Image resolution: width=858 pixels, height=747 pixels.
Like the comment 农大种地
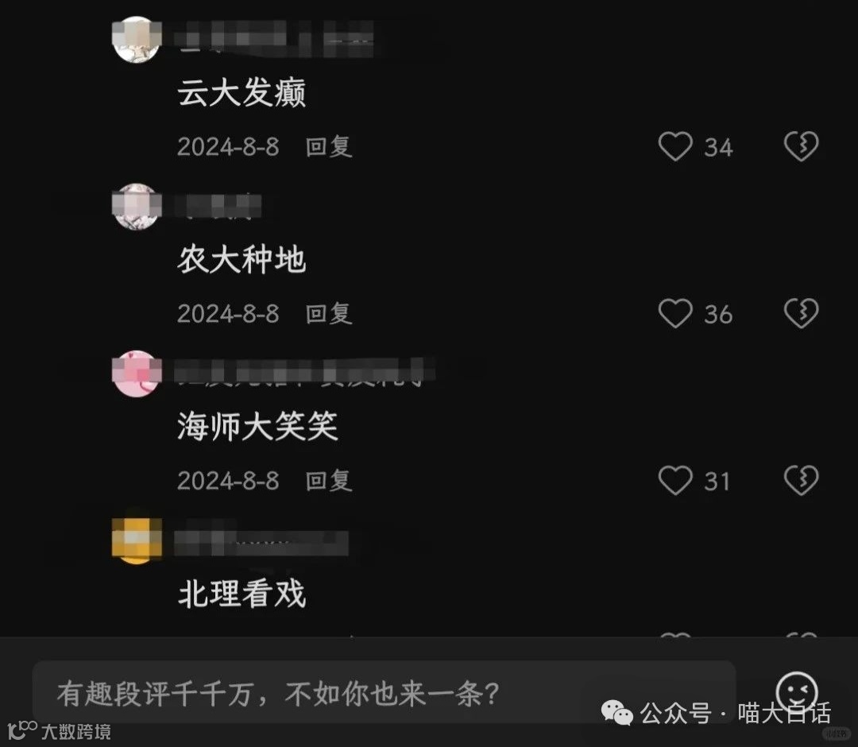pos(675,313)
